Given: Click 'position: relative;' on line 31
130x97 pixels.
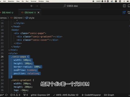Looking at the screenshot, I should pyautogui.click(x=26, y=73).
